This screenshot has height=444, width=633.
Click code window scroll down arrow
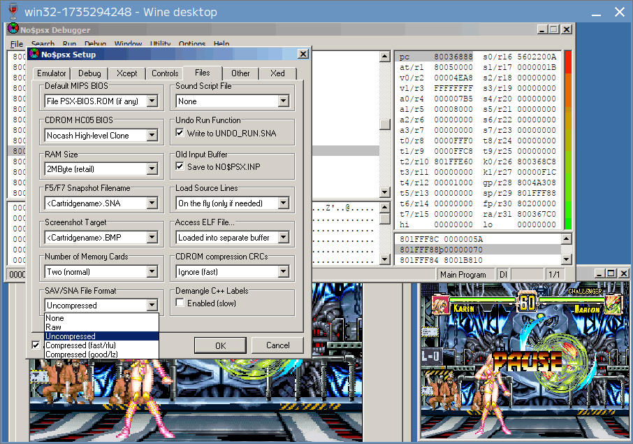(385, 192)
